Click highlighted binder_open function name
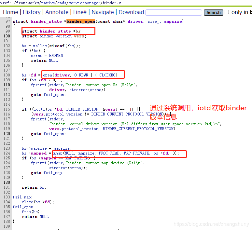 coord(81,21)
